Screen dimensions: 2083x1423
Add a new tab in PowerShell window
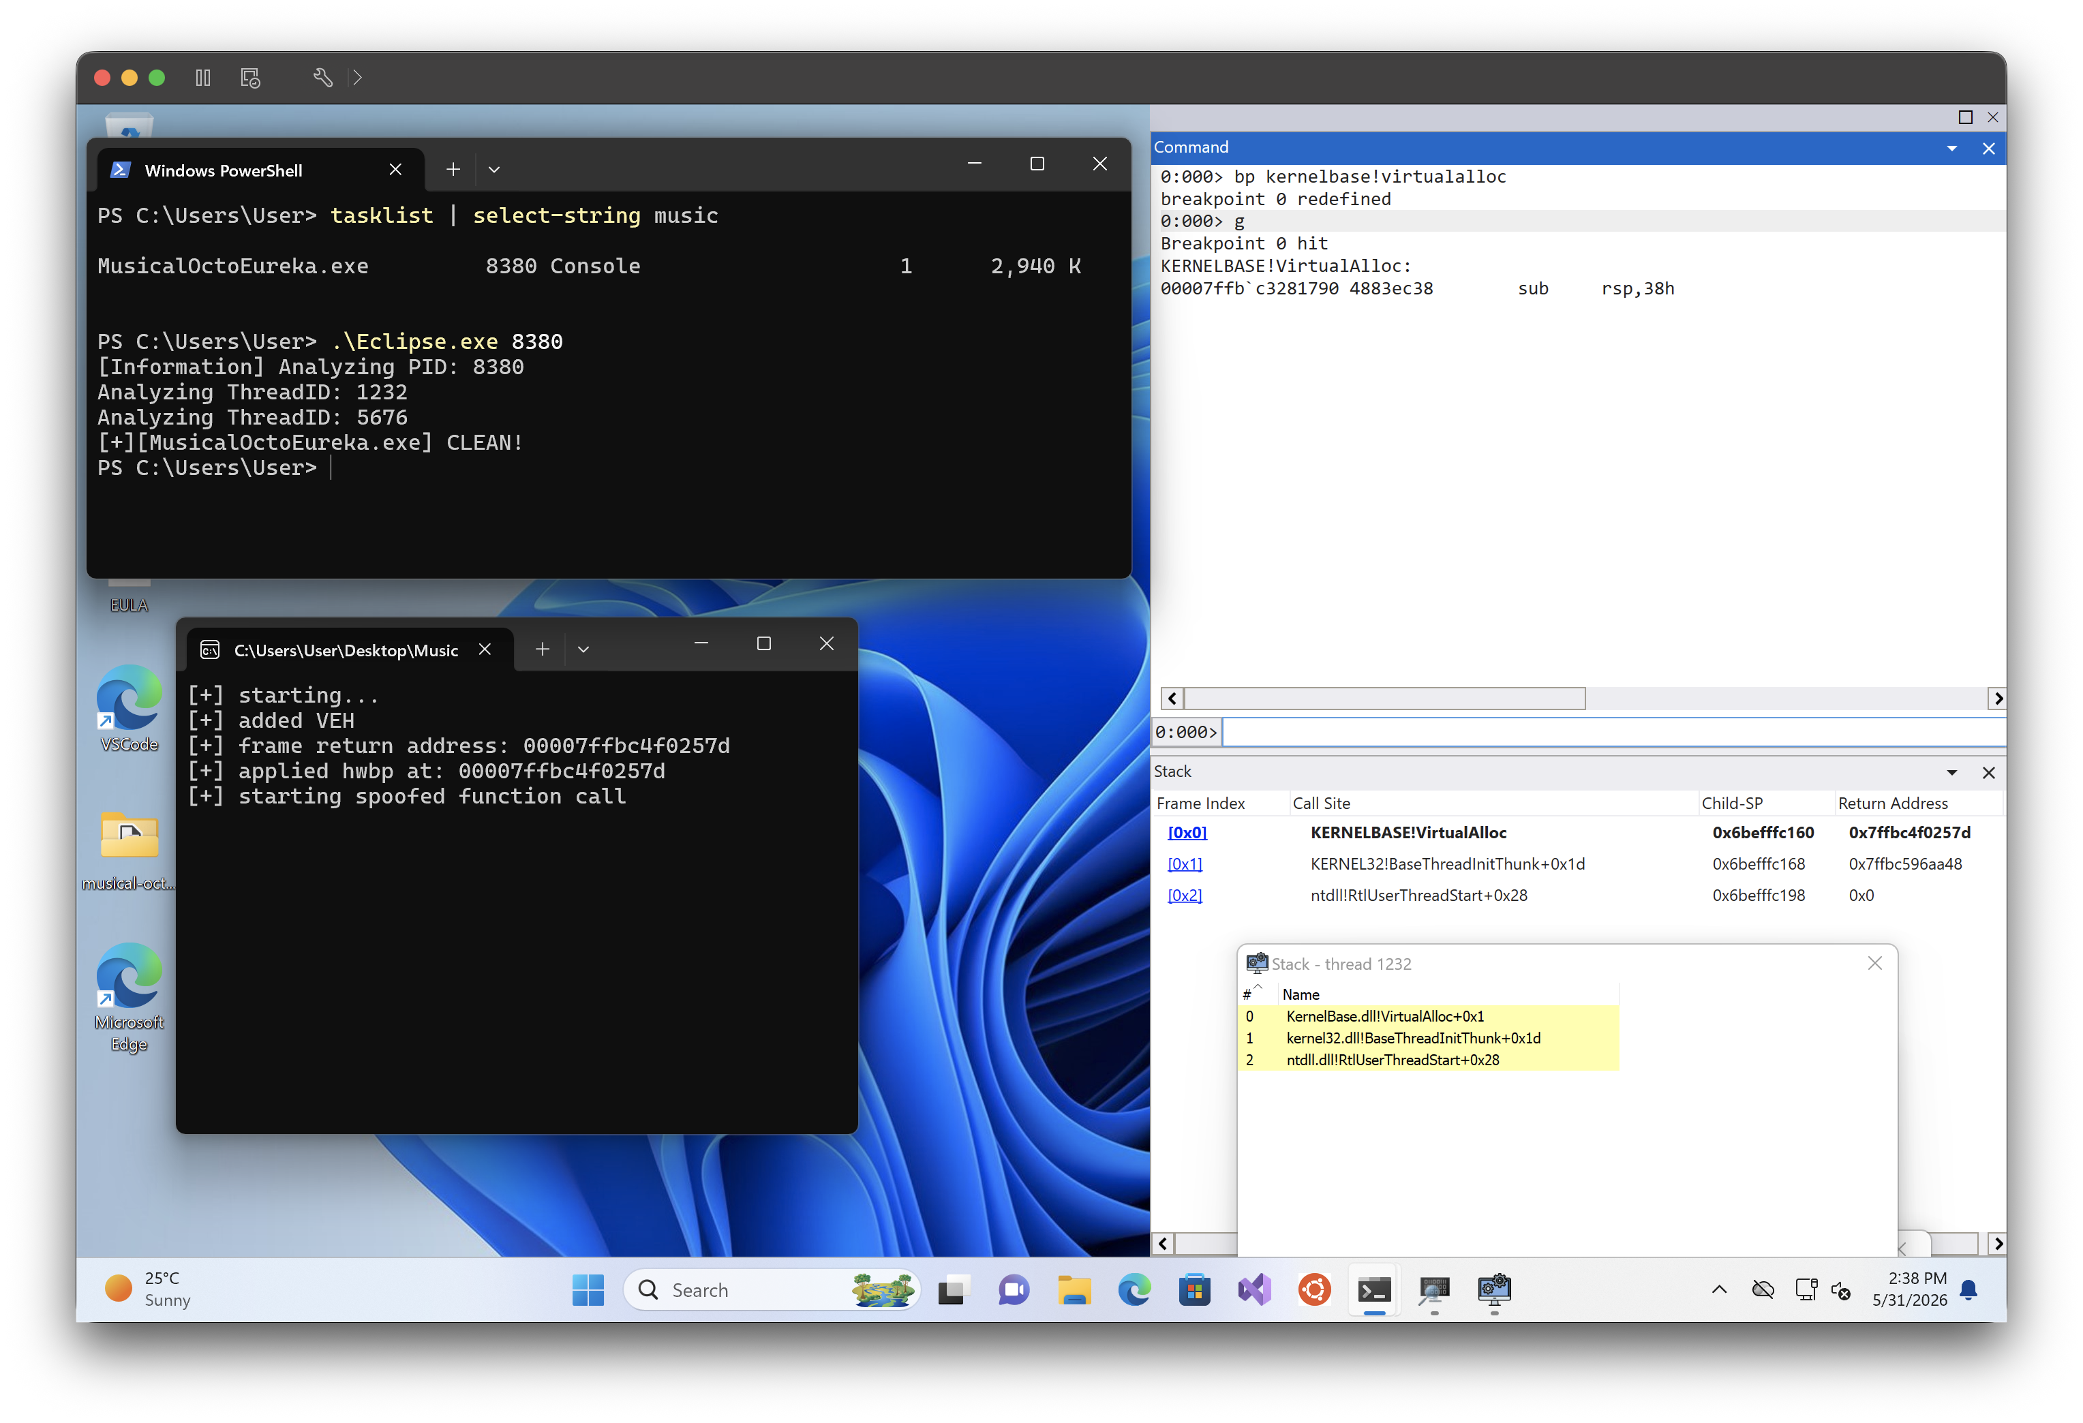click(453, 170)
